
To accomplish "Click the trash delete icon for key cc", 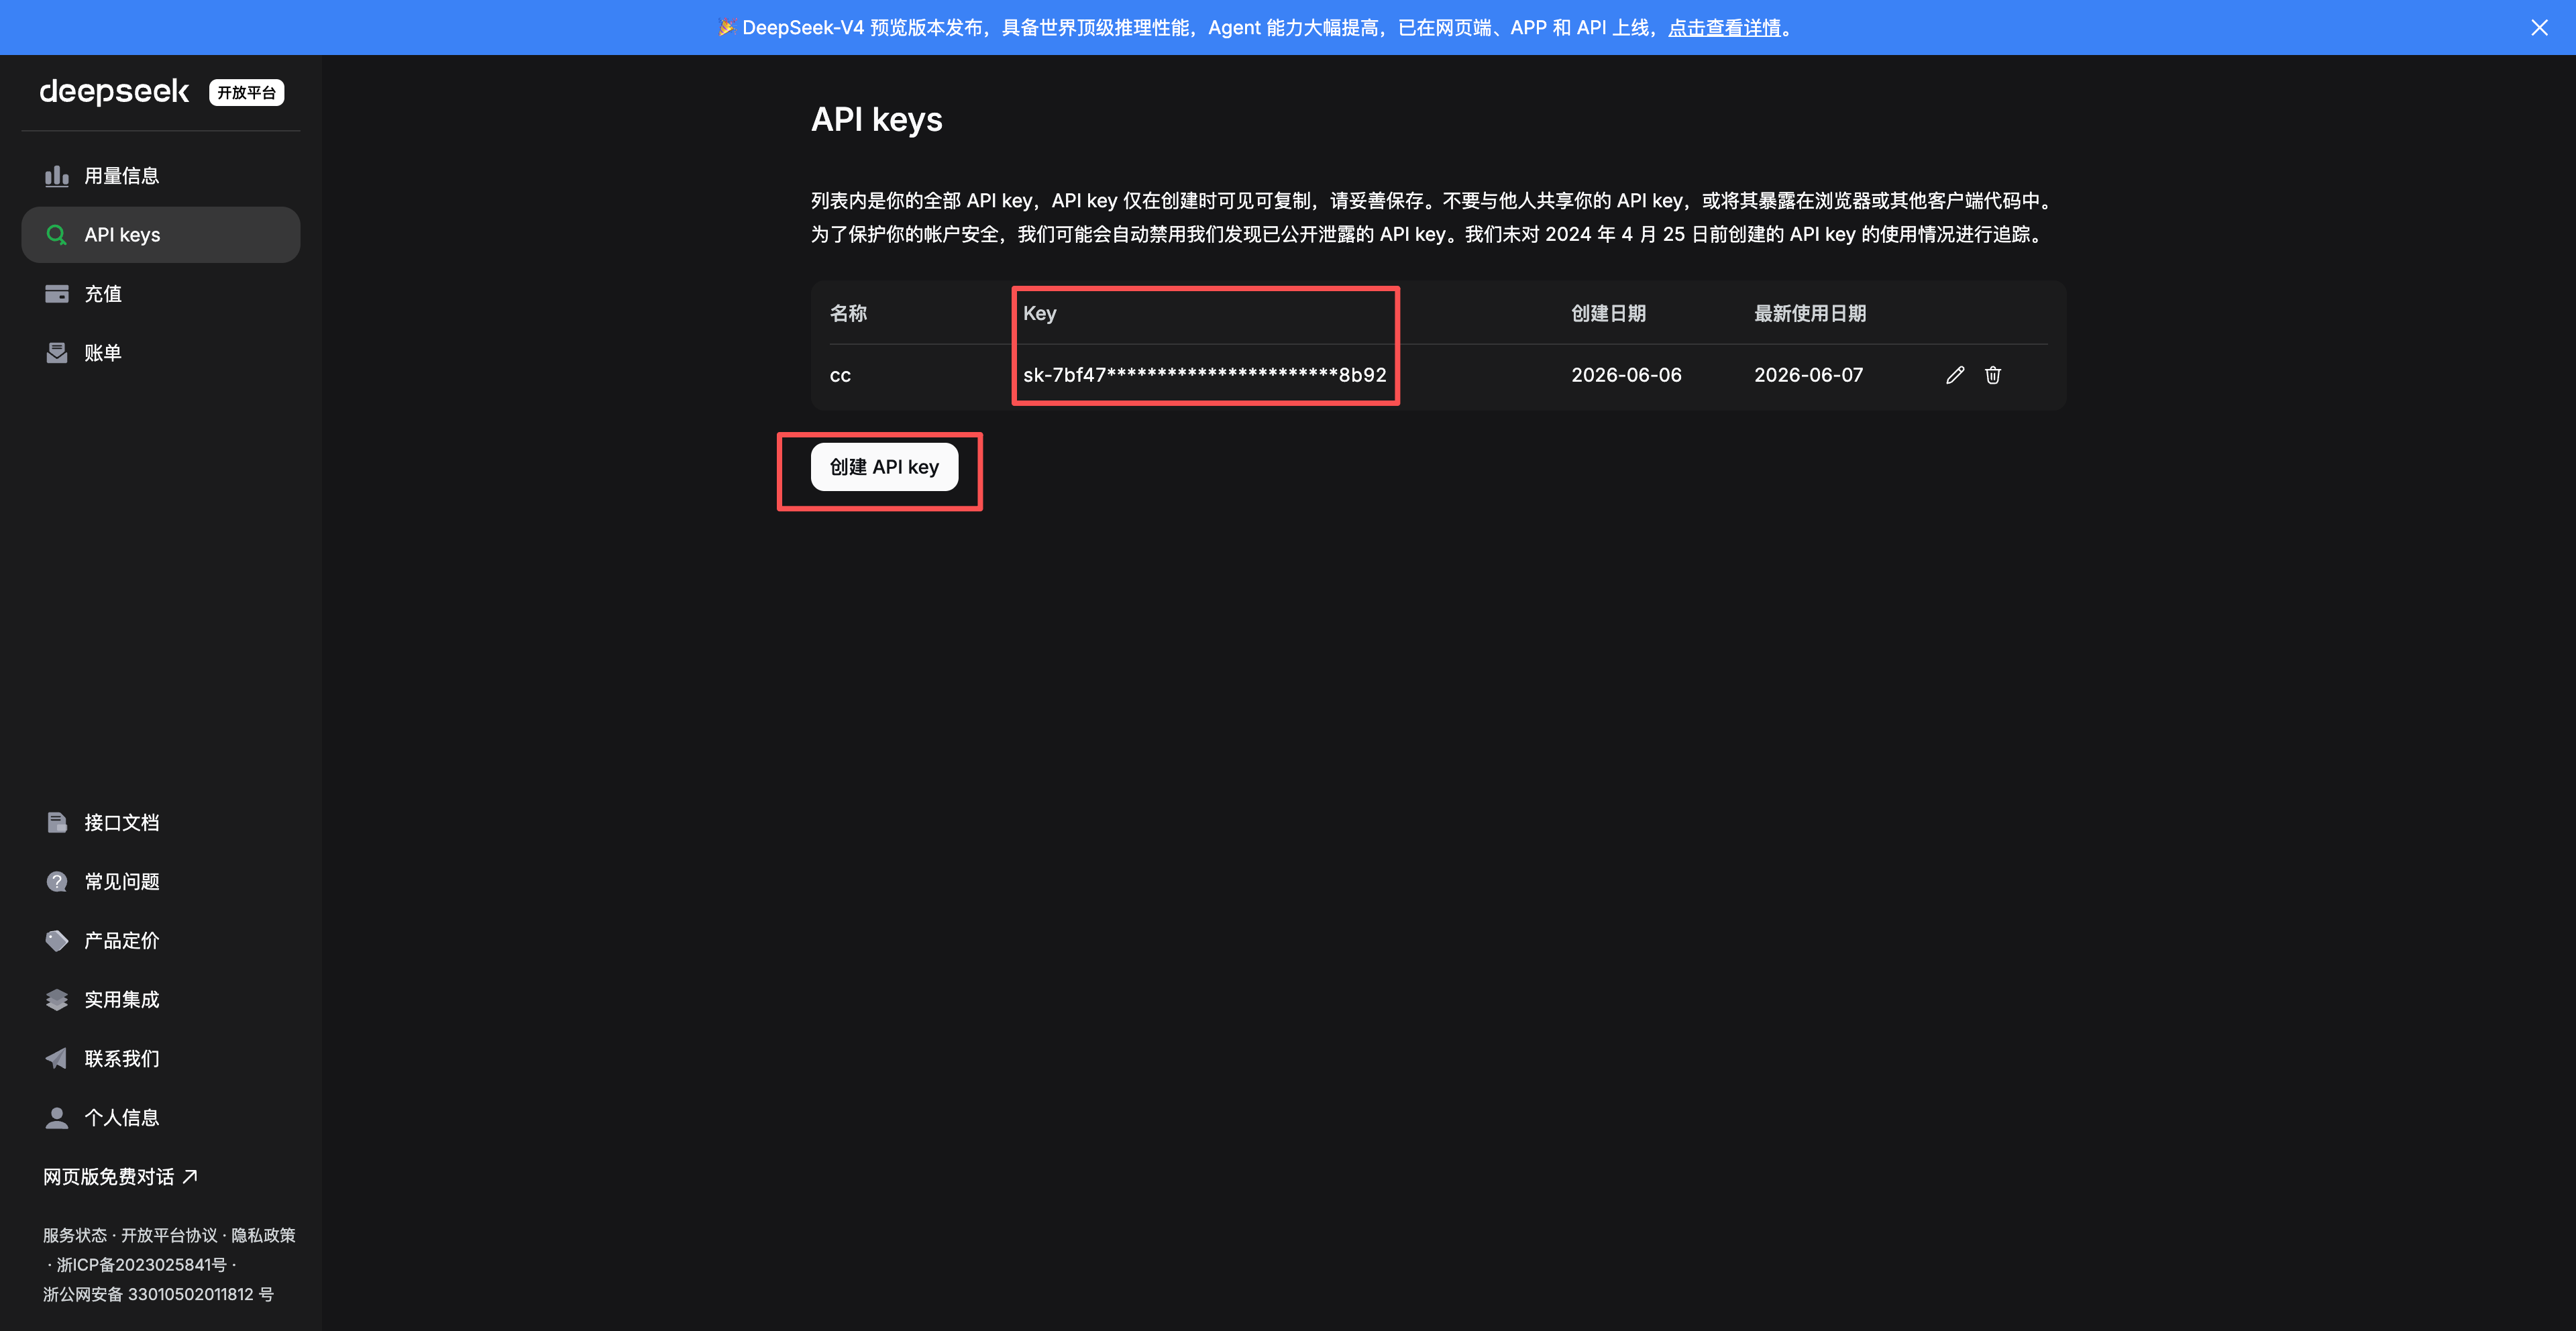I will coord(1993,375).
